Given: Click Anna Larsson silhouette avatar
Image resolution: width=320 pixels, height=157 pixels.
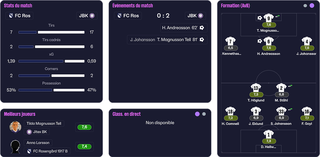Looking at the screenshot, I should 15,146.
